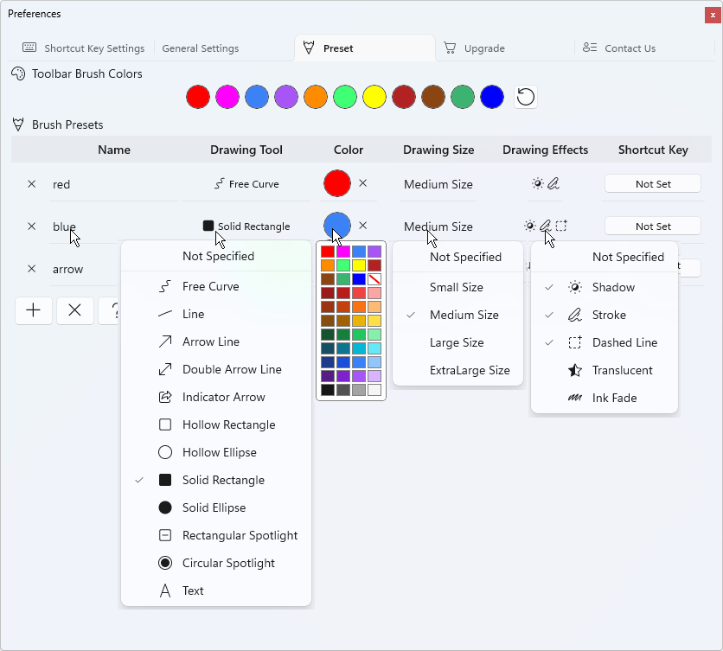723x651 pixels.
Task: Pick the orange toolbar brush color
Action: 316,97
